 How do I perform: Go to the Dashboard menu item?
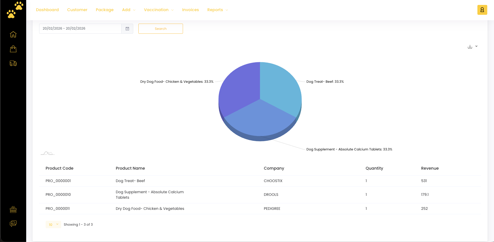click(x=47, y=10)
